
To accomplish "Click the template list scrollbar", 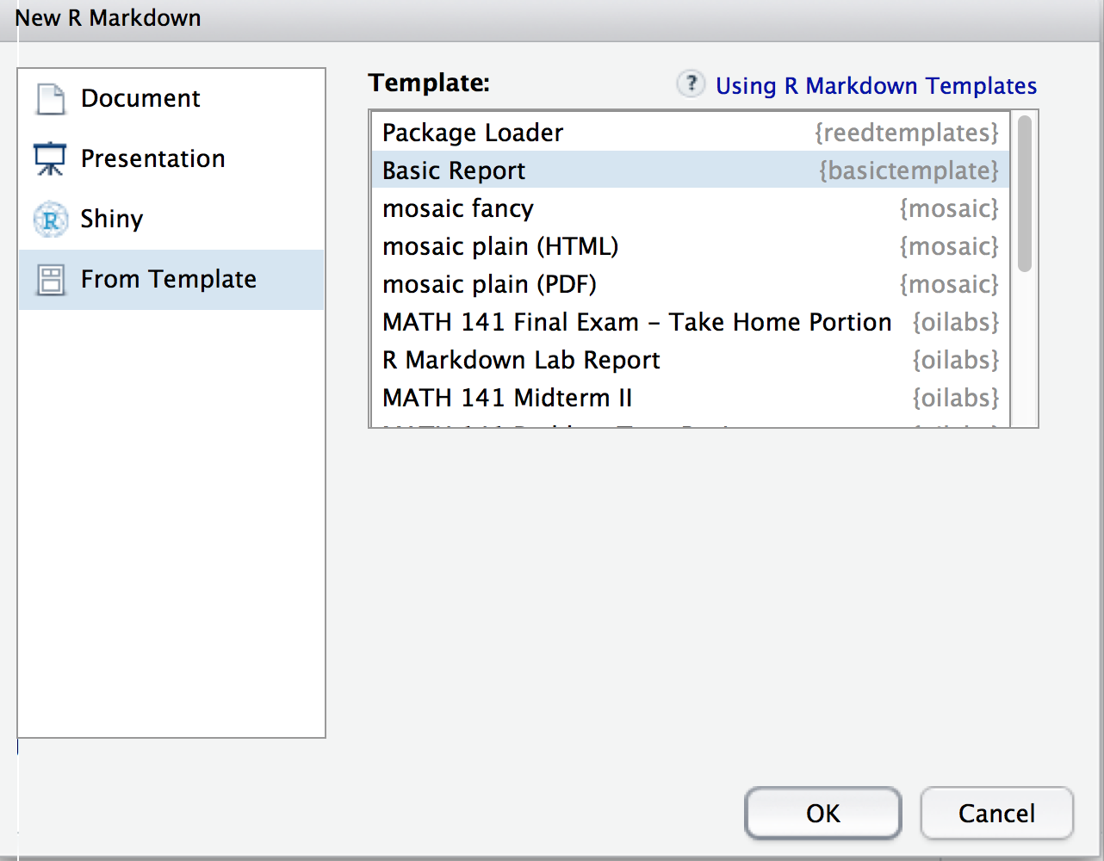I will pos(1024,194).
